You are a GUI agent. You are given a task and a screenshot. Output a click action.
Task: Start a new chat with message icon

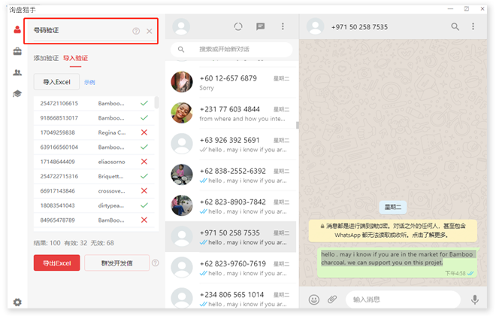pyautogui.click(x=261, y=26)
